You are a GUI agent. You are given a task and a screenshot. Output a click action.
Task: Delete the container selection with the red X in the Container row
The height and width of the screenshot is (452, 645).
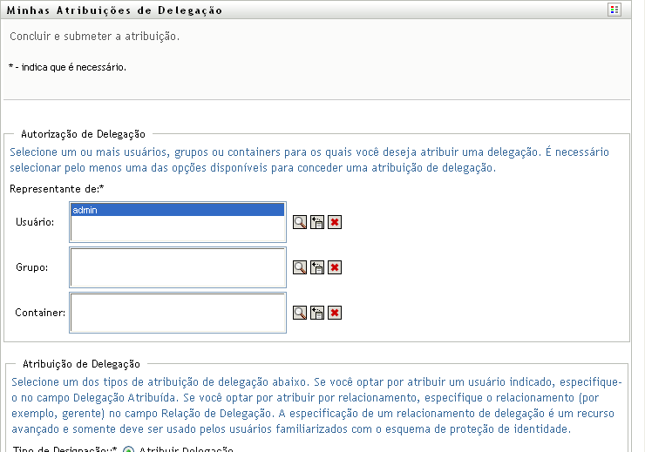(x=335, y=313)
